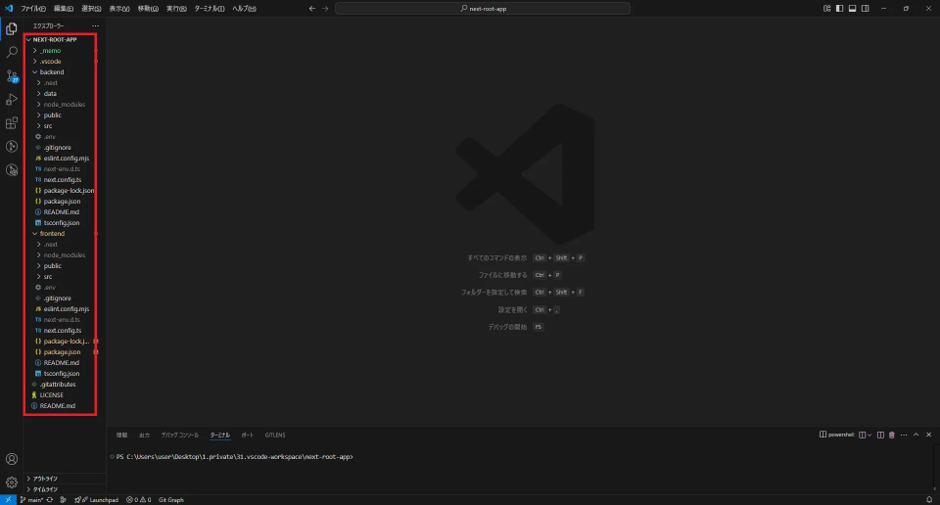
Task: Switch to the ポート panel tab
Action: point(248,435)
